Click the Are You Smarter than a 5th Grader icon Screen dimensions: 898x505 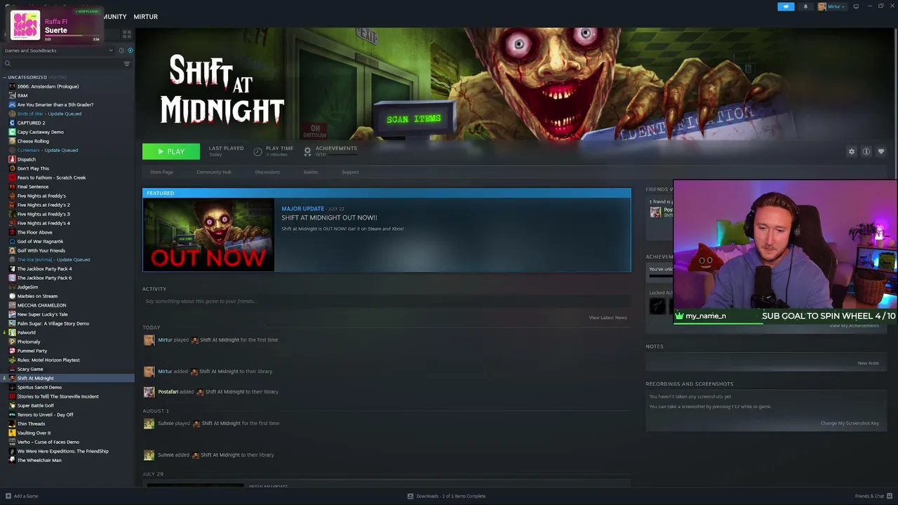coord(12,105)
